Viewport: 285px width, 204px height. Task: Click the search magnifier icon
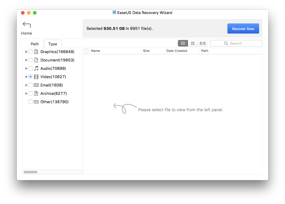point(226,43)
